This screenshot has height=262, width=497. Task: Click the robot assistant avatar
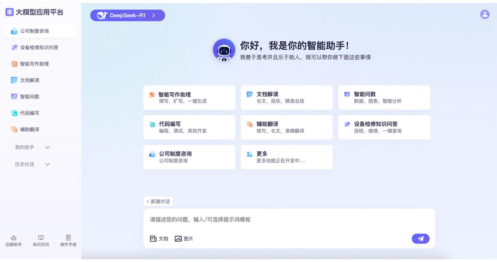[x=224, y=50]
